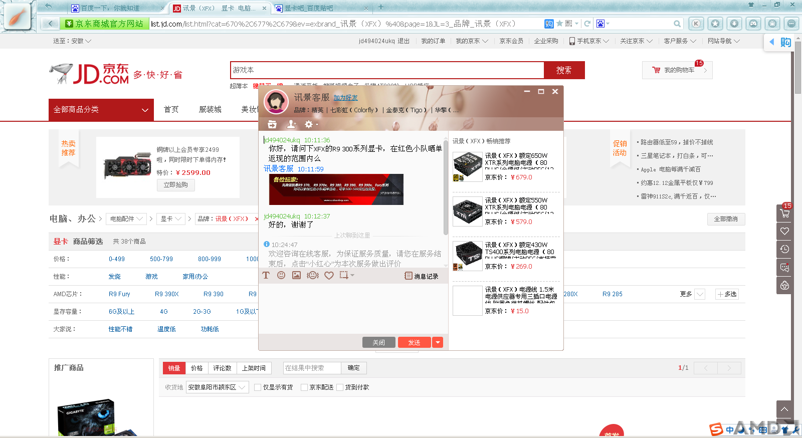Open a new browser tab
The height and width of the screenshot is (438, 802).
point(380,7)
